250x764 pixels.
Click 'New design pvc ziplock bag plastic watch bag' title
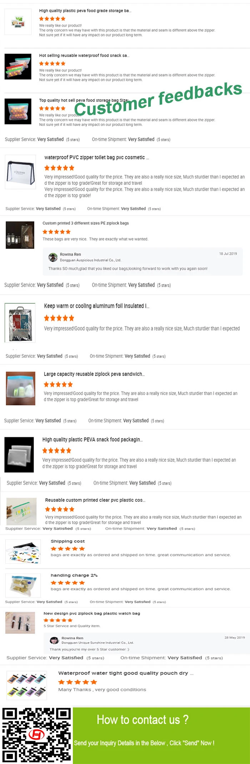(92, 613)
